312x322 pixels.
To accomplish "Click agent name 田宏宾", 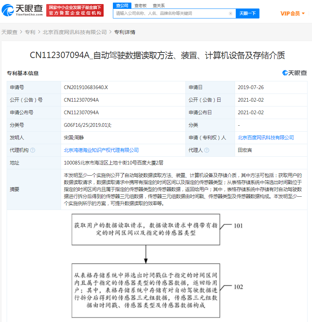I will (x=245, y=150).
